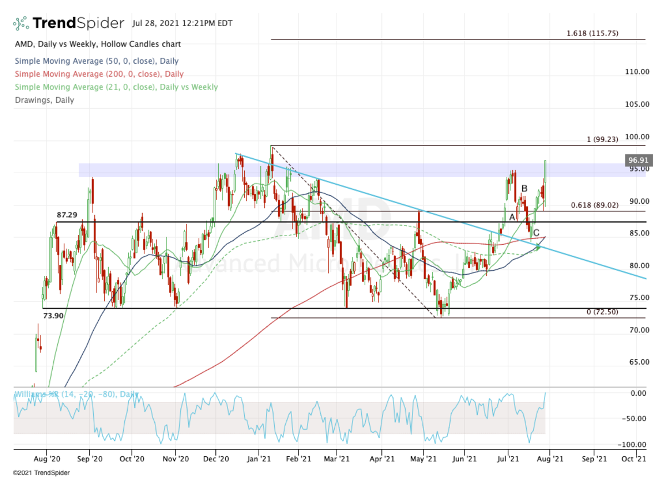Select the 50-day Simple Moving Average legend
666x479 pixels.
pyautogui.click(x=97, y=61)
